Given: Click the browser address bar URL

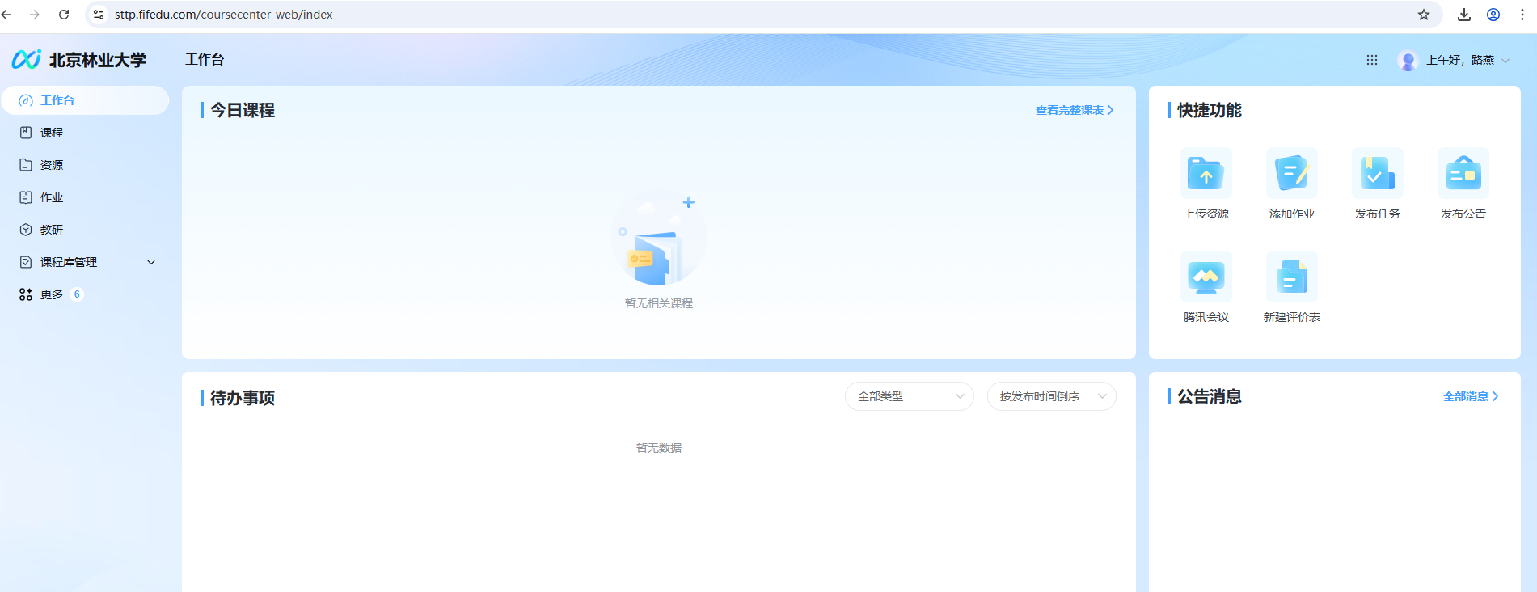Looking at the screenshot, I should click(x=223, y=15).
